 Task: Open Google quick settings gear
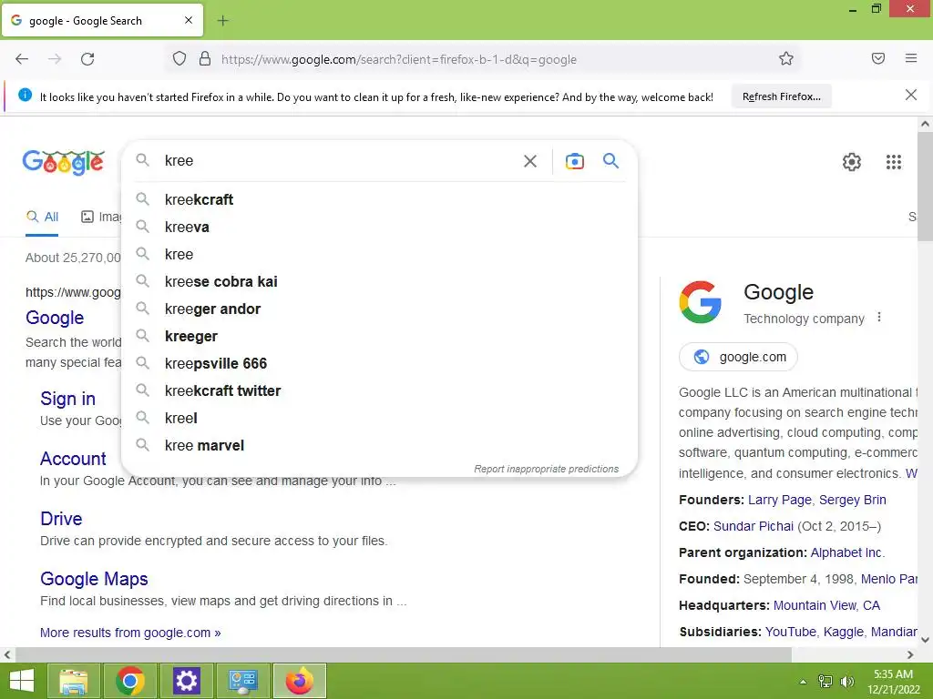(x=852, y=162)
